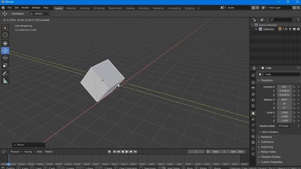Open Material properties tab
The width and height of the screenshot is (301, 169).
click(x=253, y=137)
